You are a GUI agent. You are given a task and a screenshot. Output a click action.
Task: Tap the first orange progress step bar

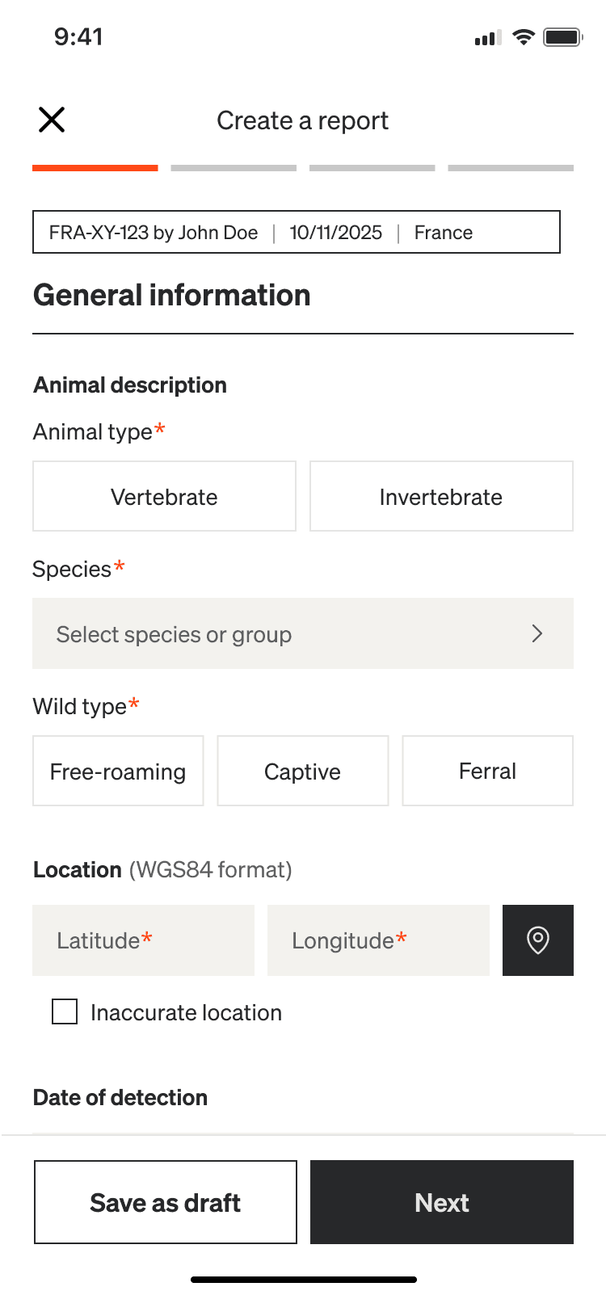tap(95, 168)
